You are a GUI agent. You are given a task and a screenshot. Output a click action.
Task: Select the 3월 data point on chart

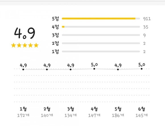71,69
